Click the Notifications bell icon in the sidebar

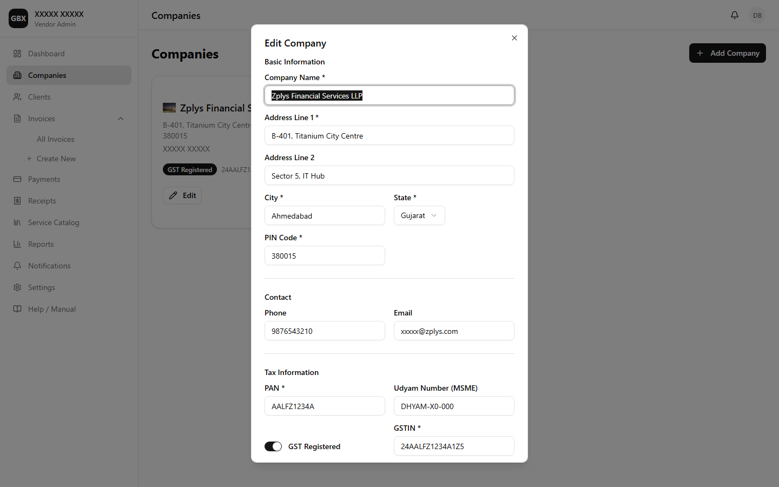[x=17, y=266]
